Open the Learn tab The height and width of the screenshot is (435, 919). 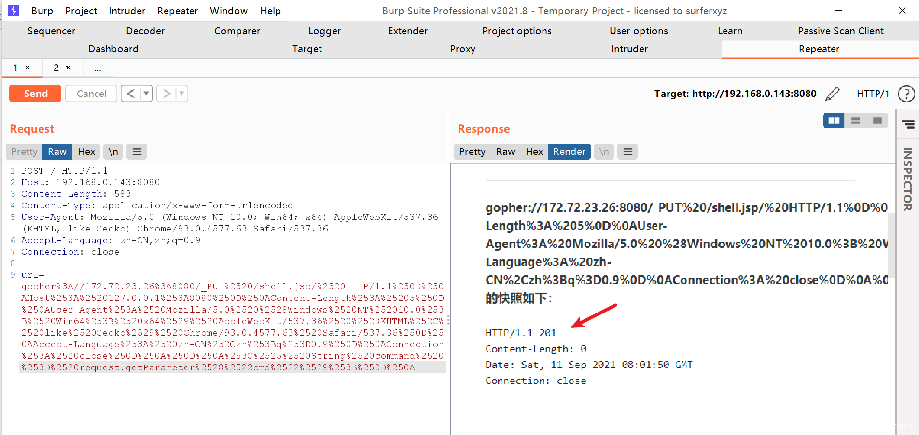pos(730,31)
